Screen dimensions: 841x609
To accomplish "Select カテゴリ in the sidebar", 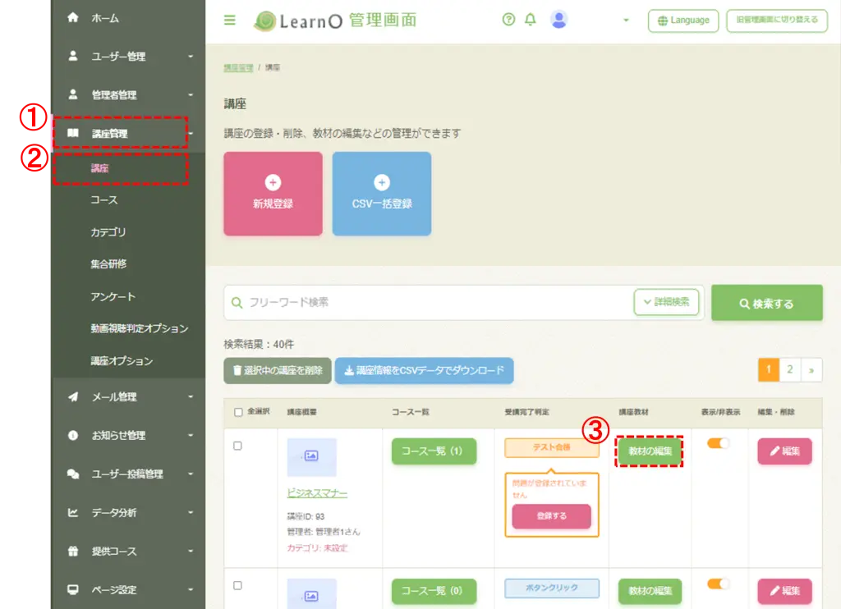I will pos(108,232).
